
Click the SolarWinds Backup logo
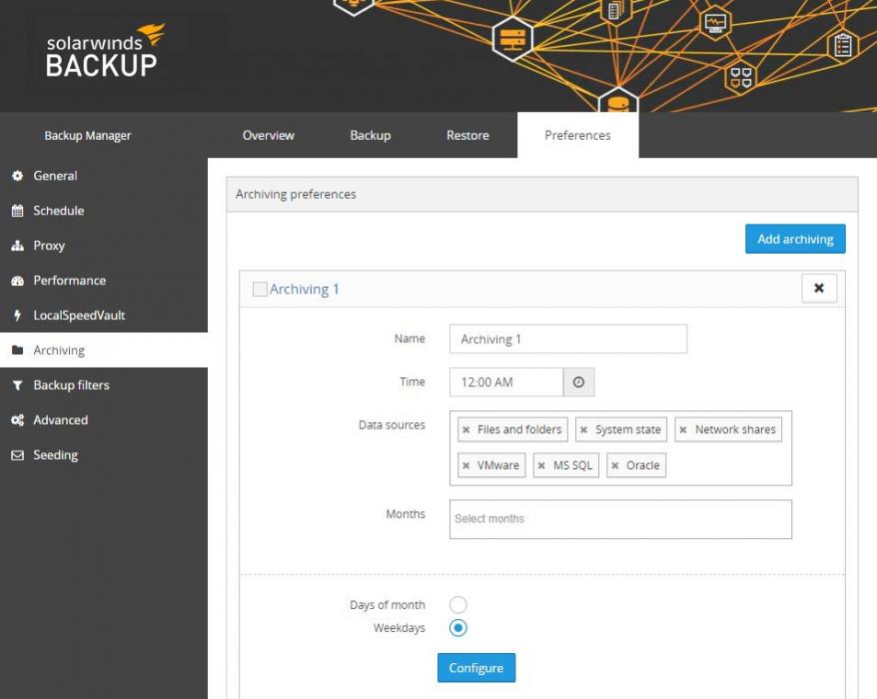click(105, 50)
